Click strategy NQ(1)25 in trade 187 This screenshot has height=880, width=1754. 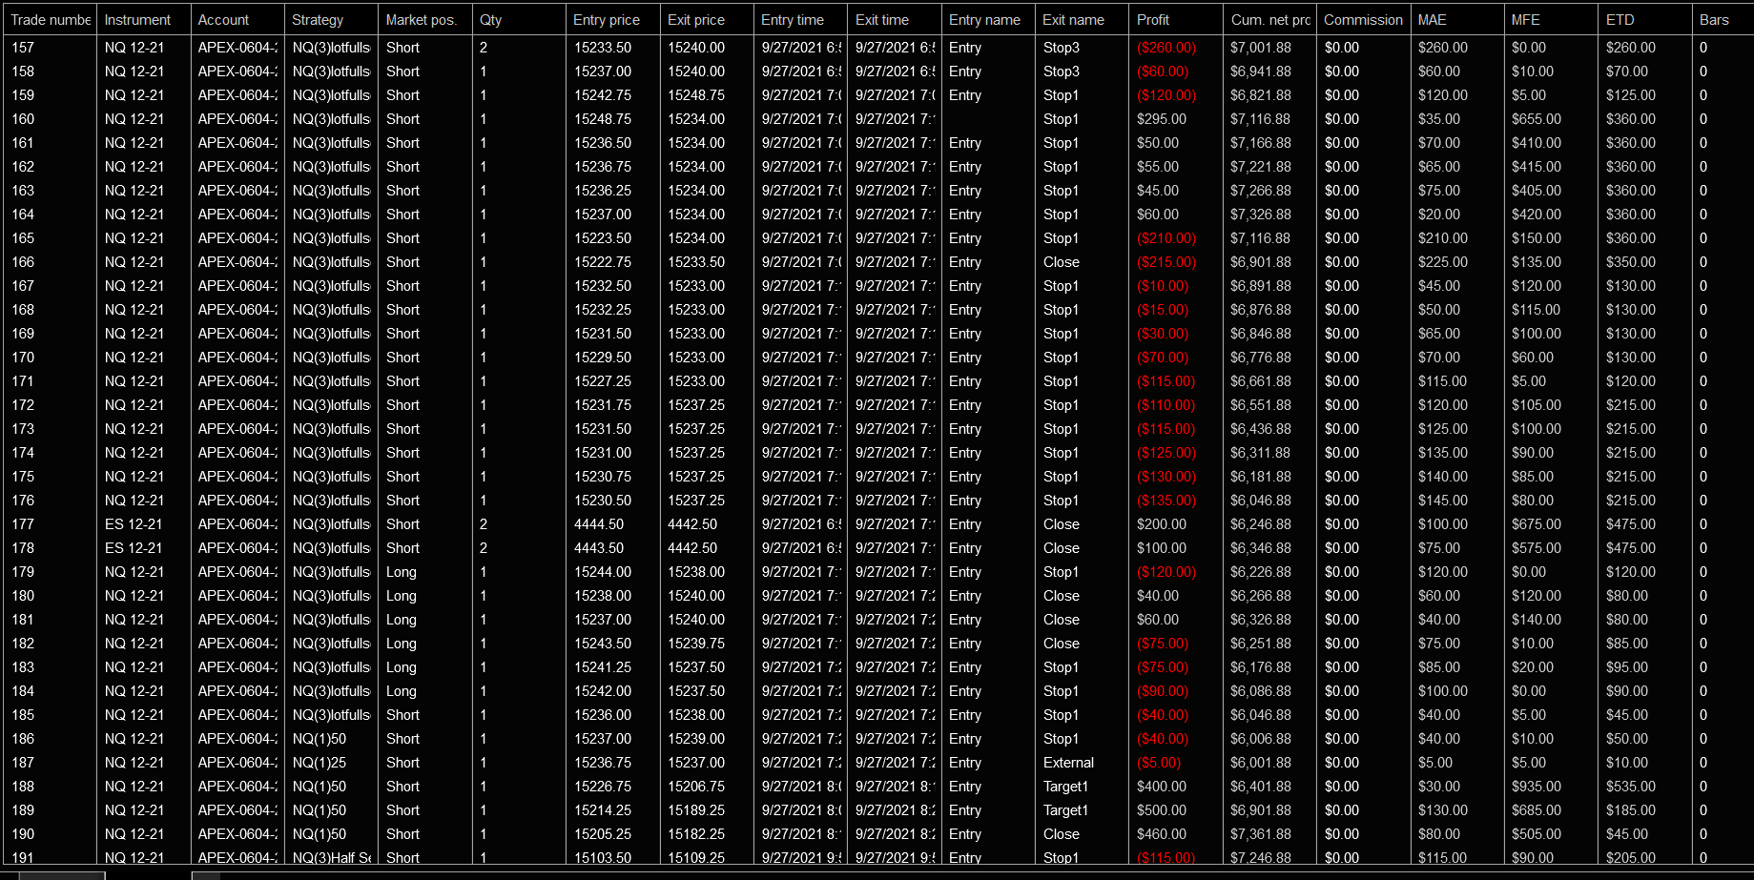pos(320,763)
